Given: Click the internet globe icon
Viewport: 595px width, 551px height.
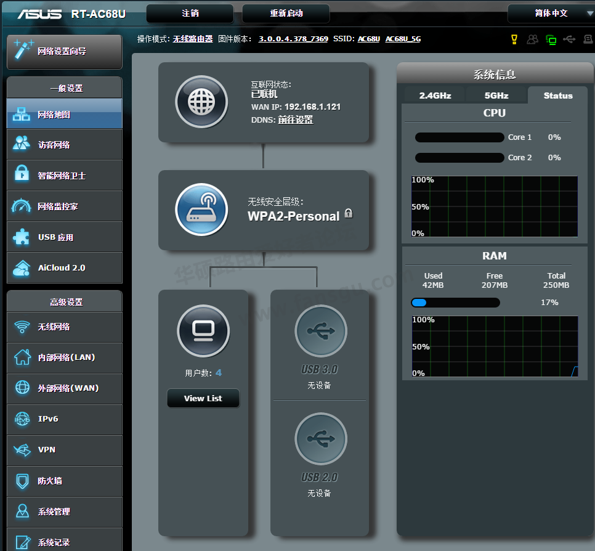Looking at the screenshot, I should (201, 102).
